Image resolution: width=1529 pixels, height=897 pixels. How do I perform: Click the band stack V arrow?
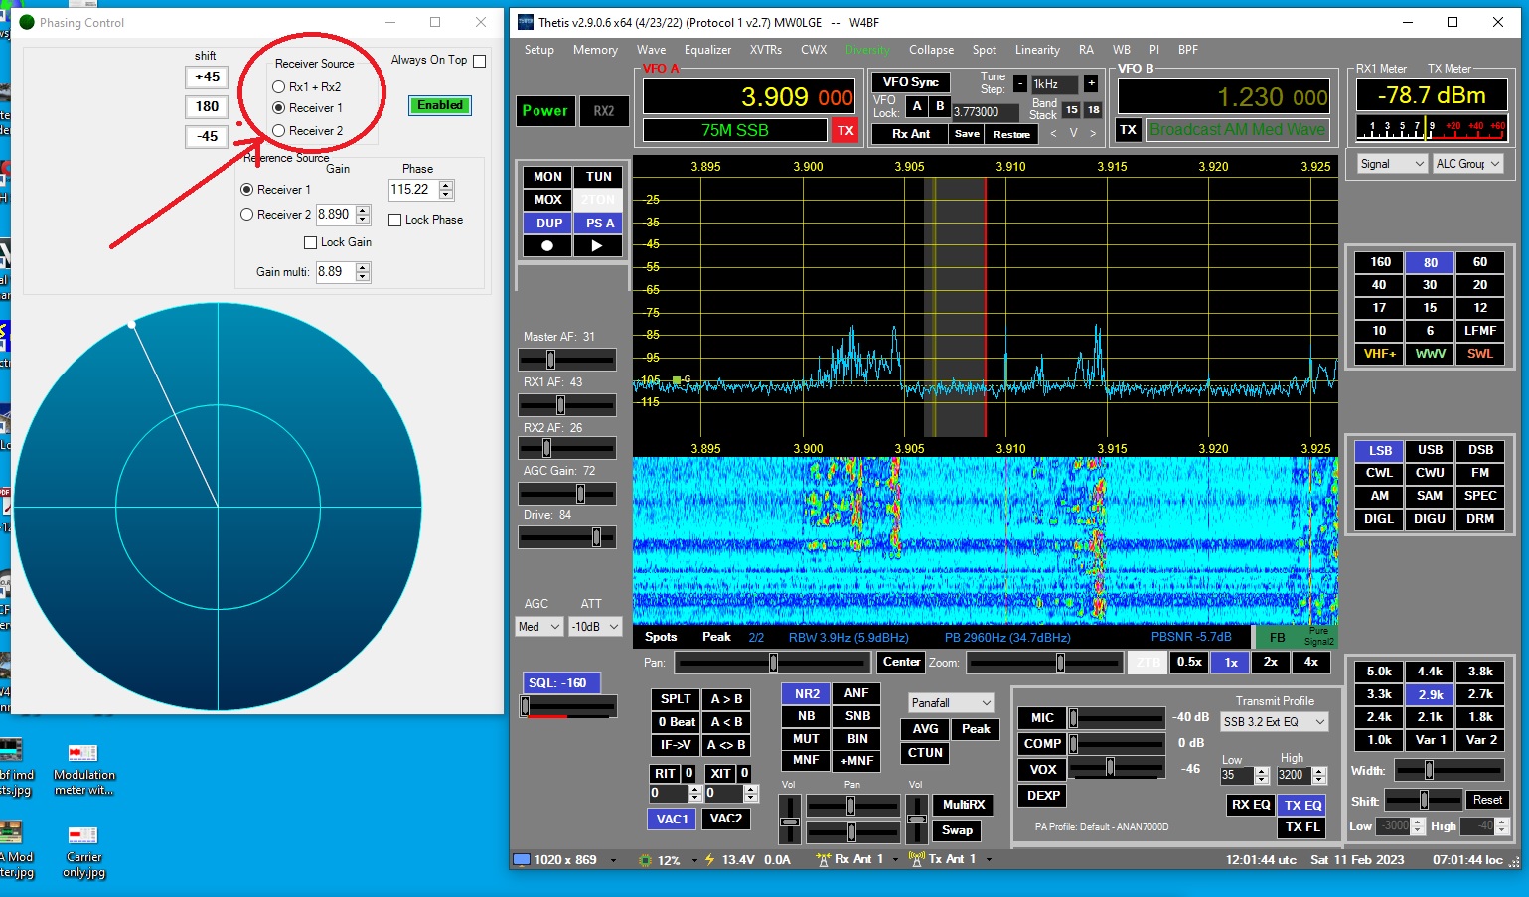1073,133
